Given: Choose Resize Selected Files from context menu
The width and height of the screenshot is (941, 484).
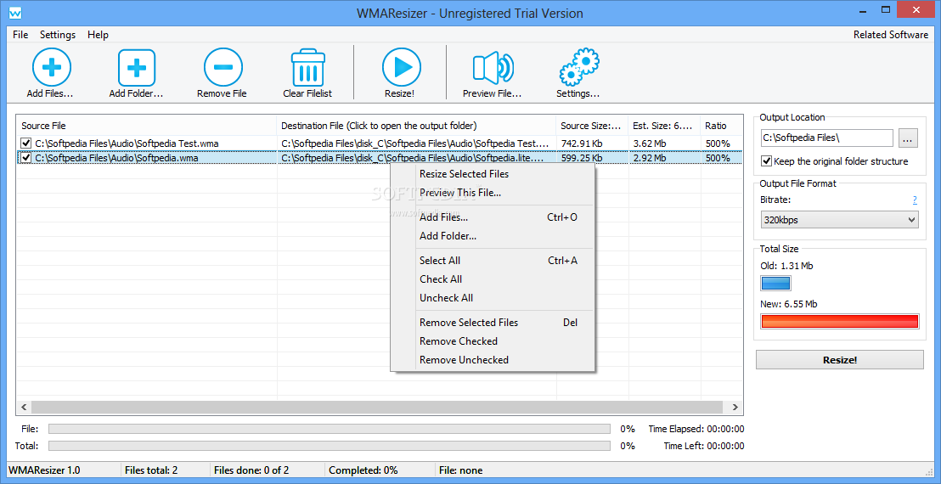Looking at the screenshot, I should 492,174.
